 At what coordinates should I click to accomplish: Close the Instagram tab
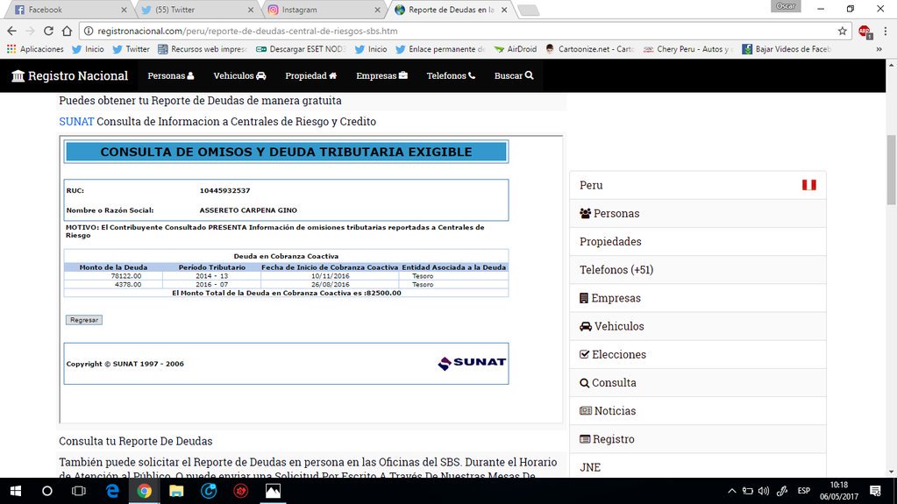[x=377, y=10]
